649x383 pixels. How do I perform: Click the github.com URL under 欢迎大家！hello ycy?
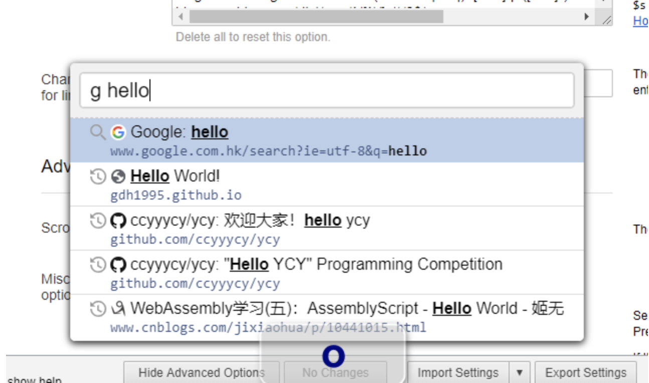point(195,239)
